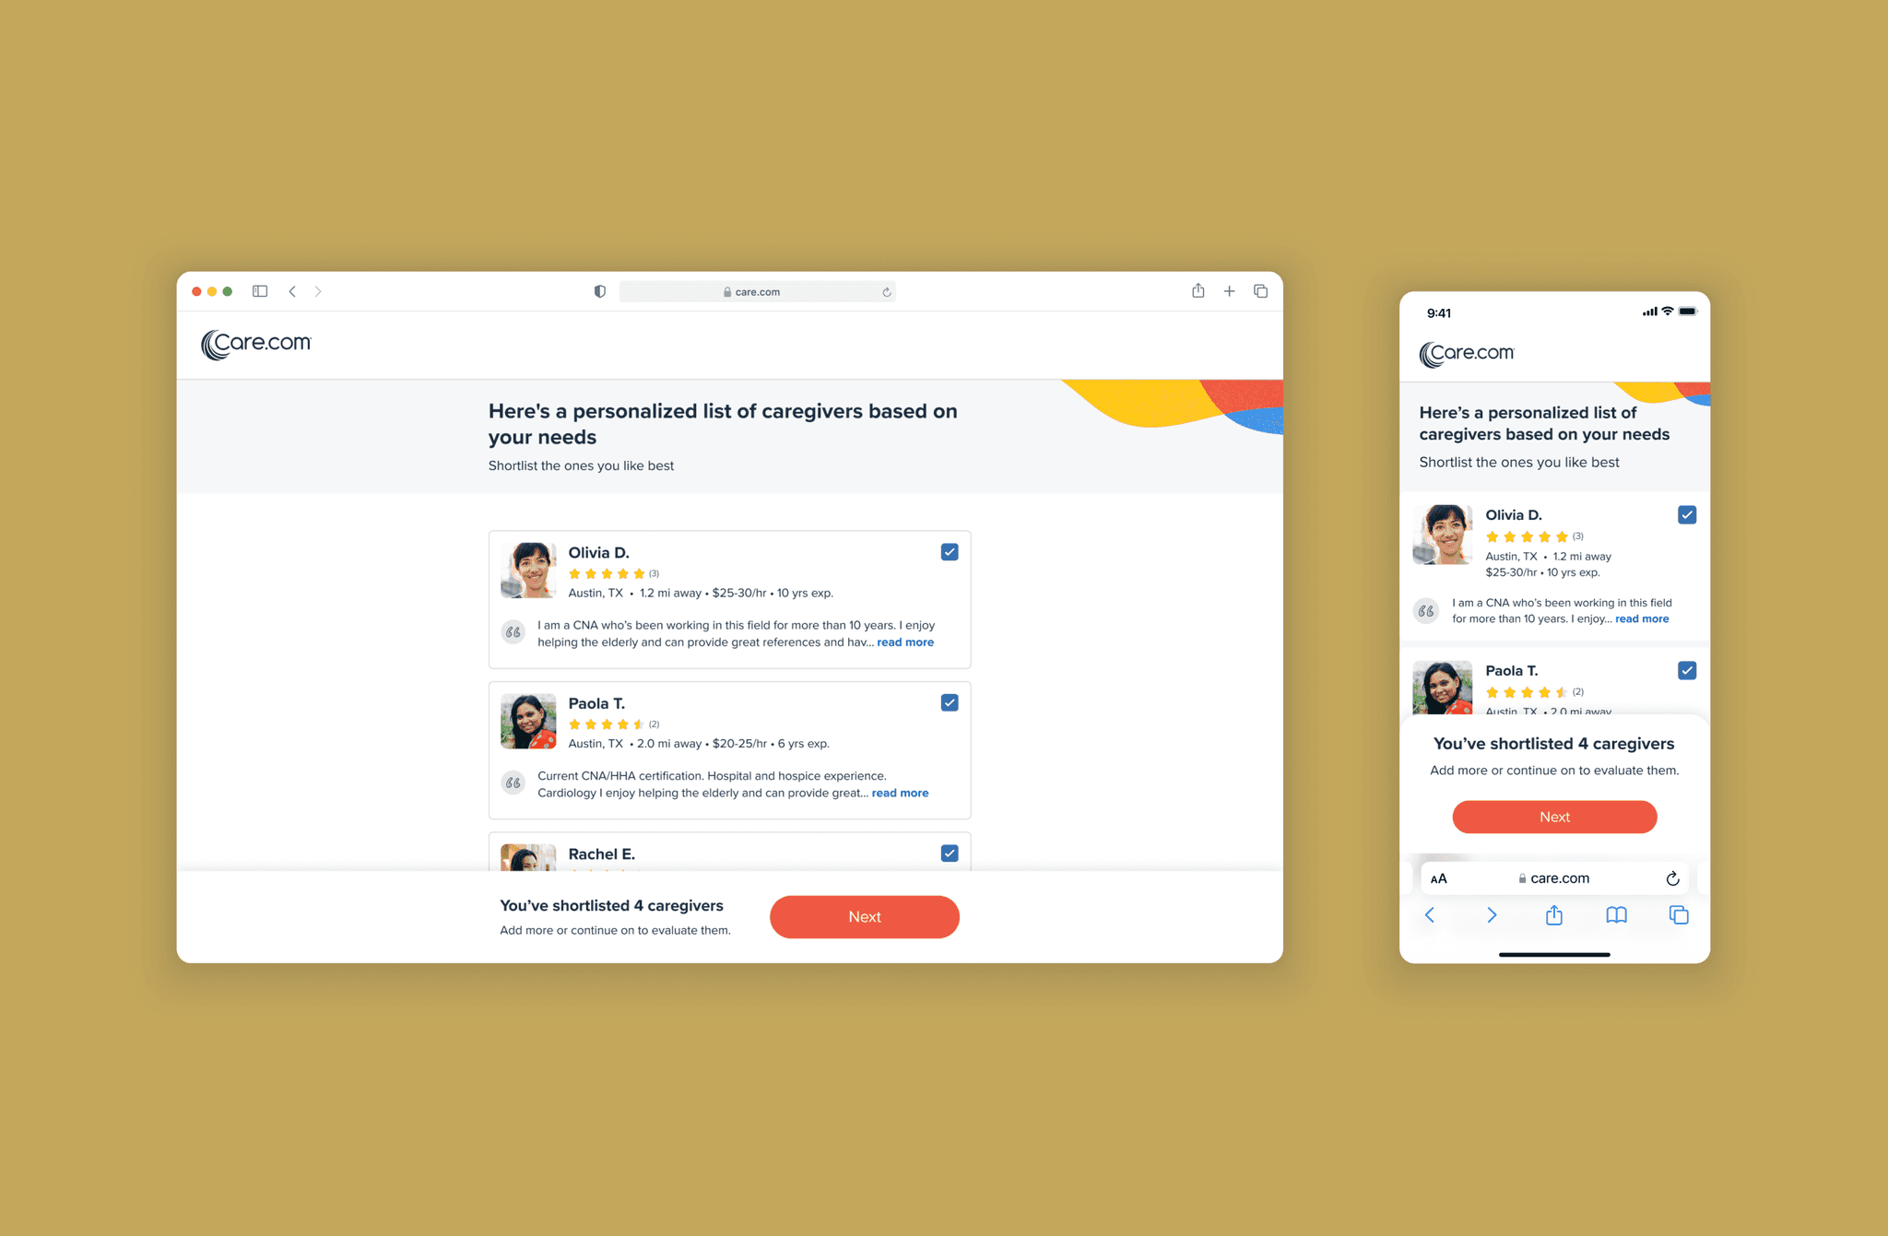This screenshot has width=1888, height=1236.
Task: Toggle the checkbox for Paola T.
Action: (949, 703)
